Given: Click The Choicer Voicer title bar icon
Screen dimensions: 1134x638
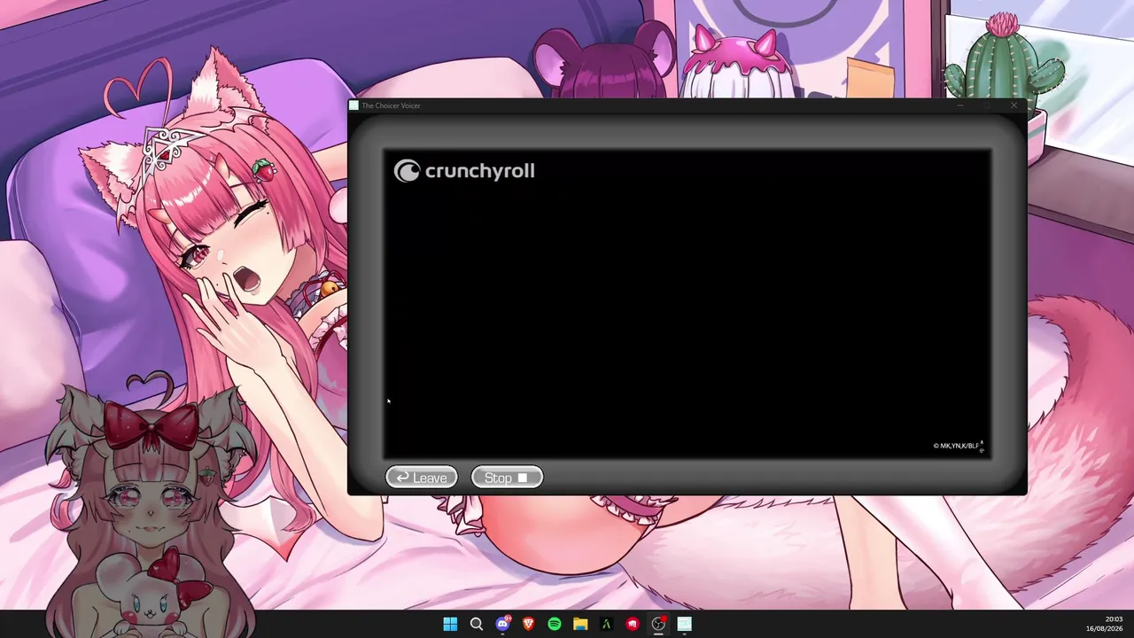Looking at the screenshot, I should [354, 105].
